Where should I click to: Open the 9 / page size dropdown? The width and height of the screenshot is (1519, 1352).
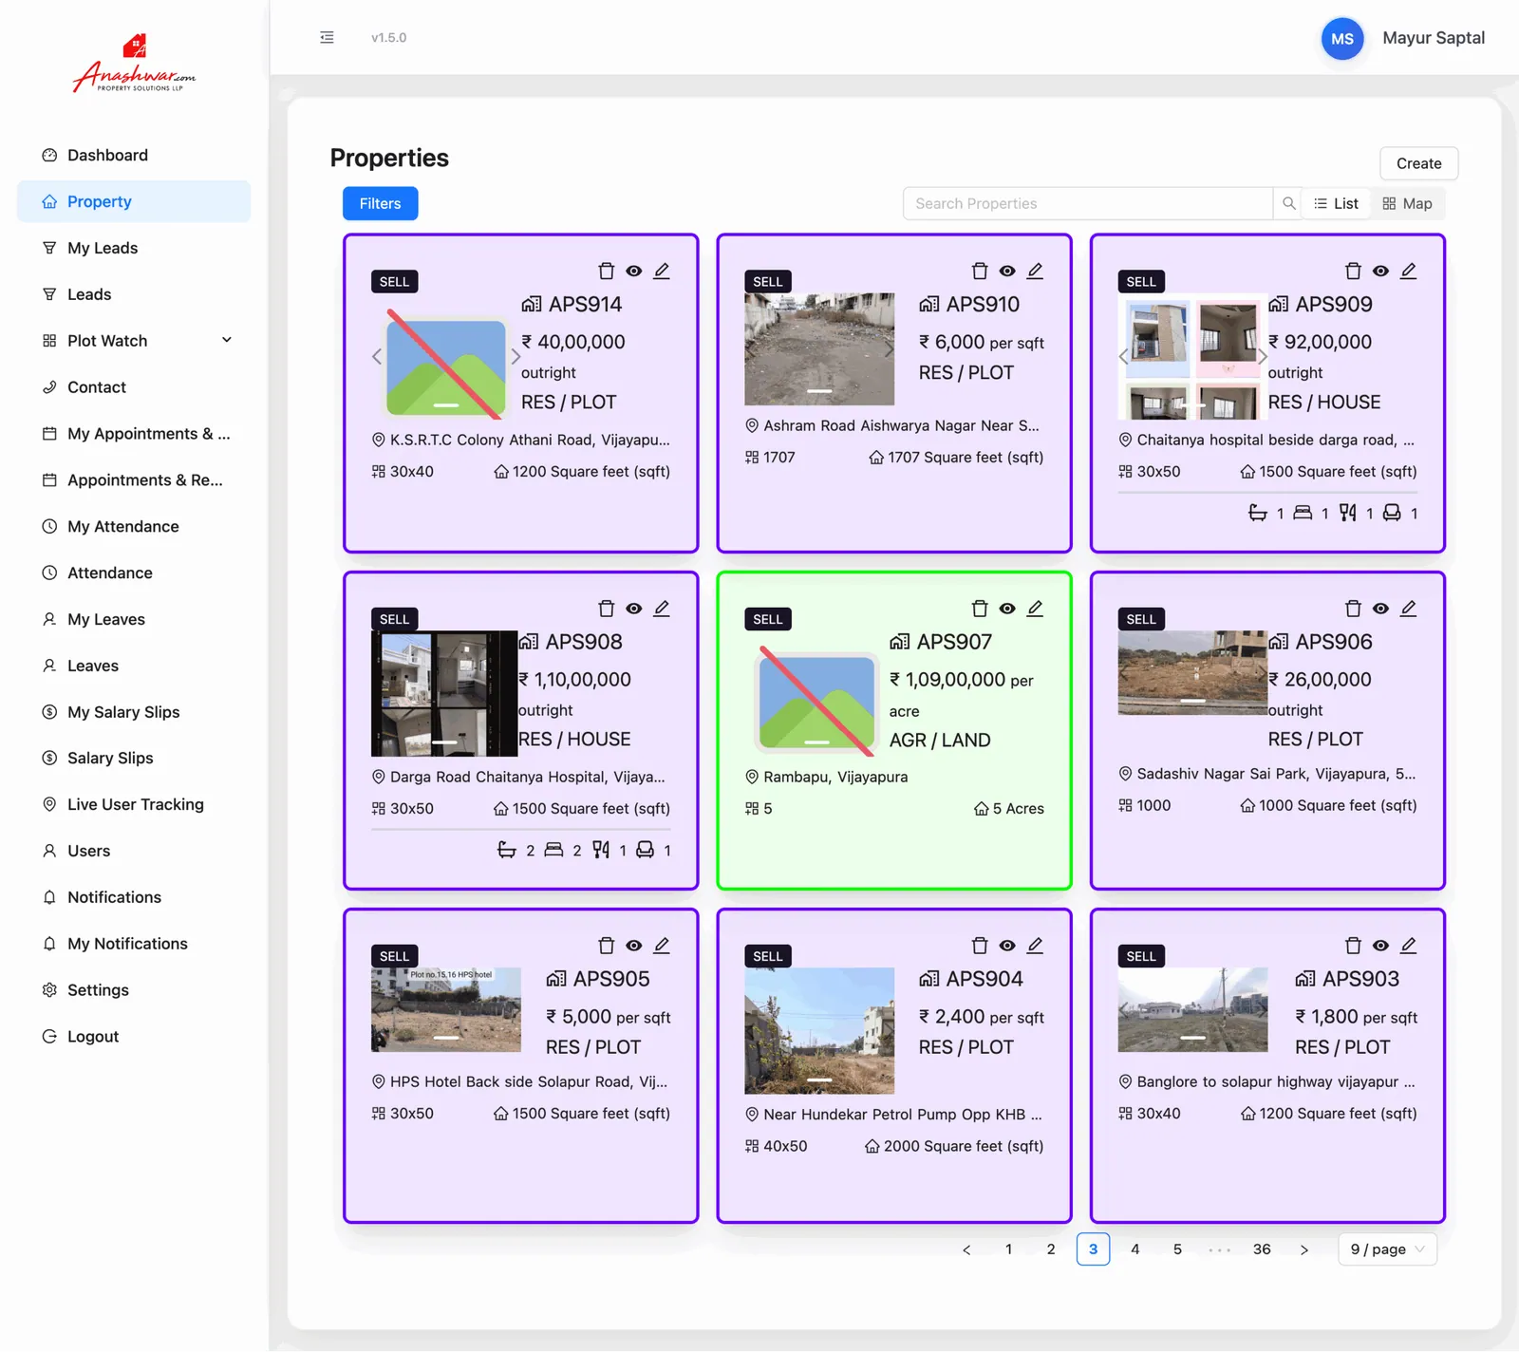tap(1387, 1249)
